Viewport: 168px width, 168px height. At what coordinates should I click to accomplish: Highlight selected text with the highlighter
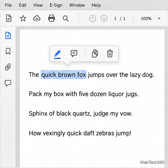click(x=57, y=54)
